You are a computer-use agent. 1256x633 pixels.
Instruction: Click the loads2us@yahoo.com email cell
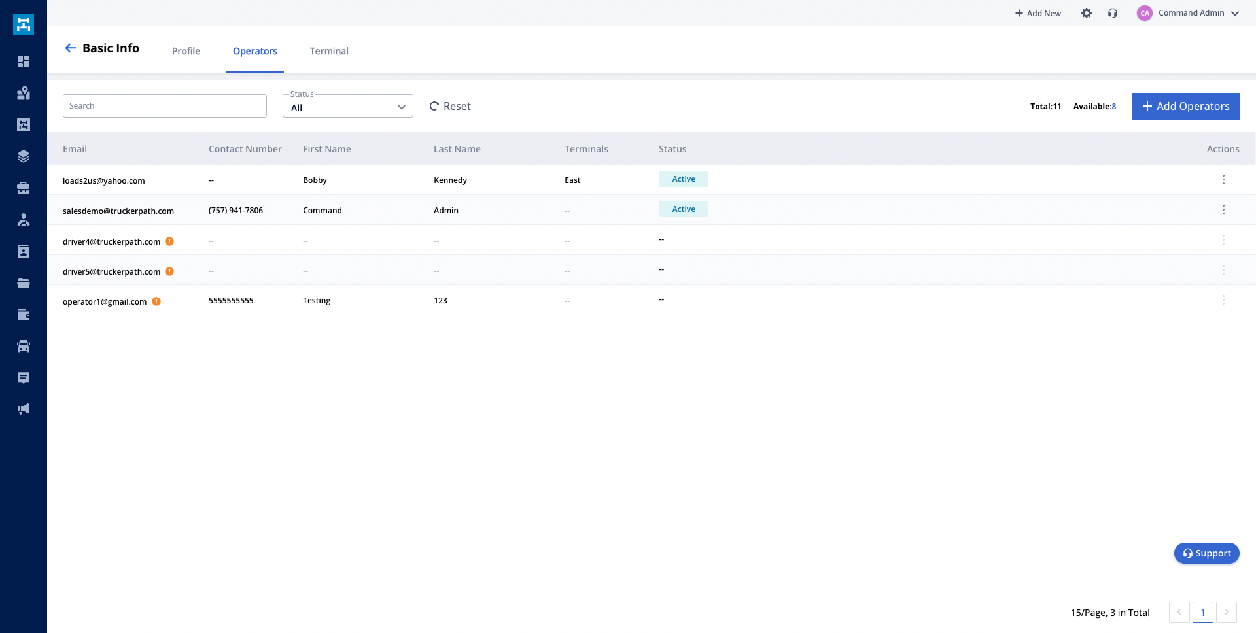104,181
